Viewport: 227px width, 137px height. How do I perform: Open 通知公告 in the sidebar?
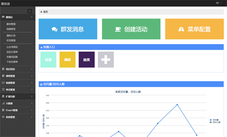[x=11, y=35]
